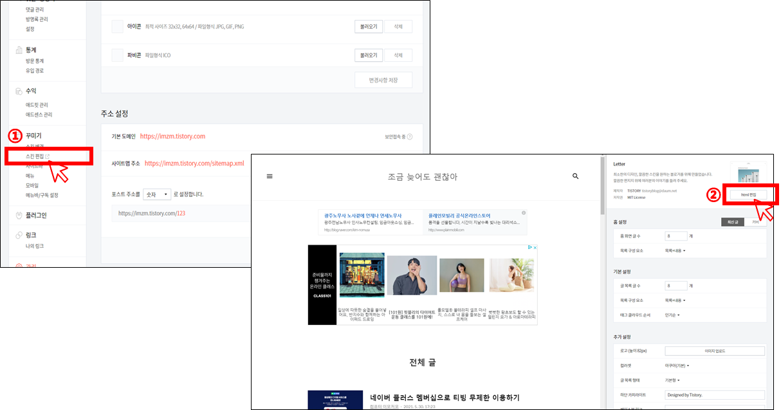The height and width of the screenshot is (410, 781).
Task: Open 모바일 in the sidebar
Action: tap(32, 185)
